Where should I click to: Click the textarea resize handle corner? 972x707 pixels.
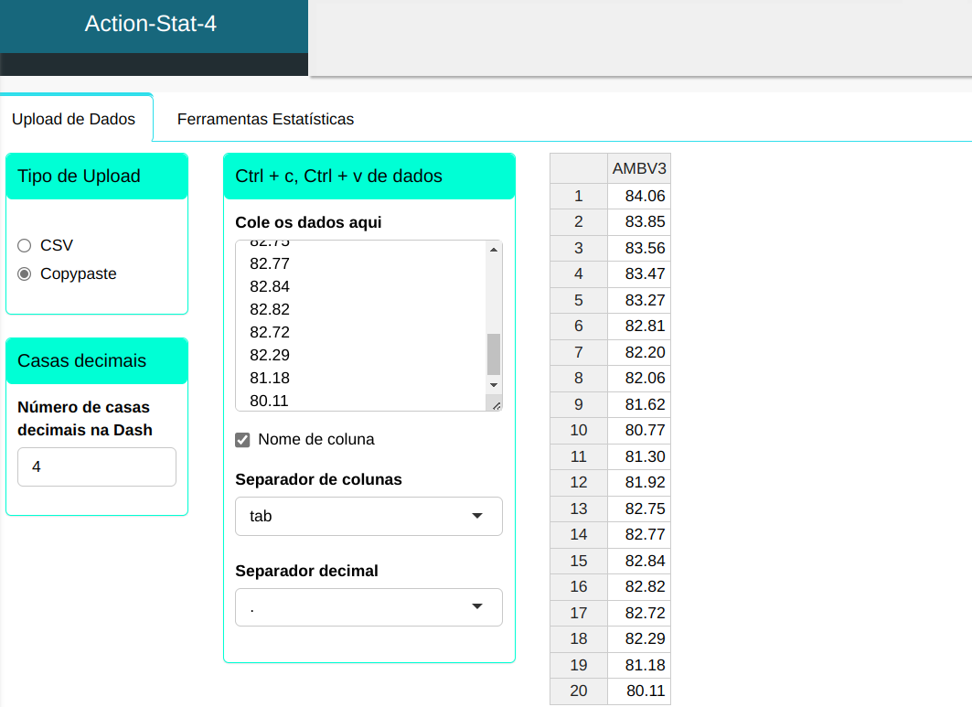496,404
